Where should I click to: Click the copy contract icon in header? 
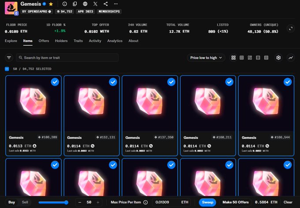(75, 4)
